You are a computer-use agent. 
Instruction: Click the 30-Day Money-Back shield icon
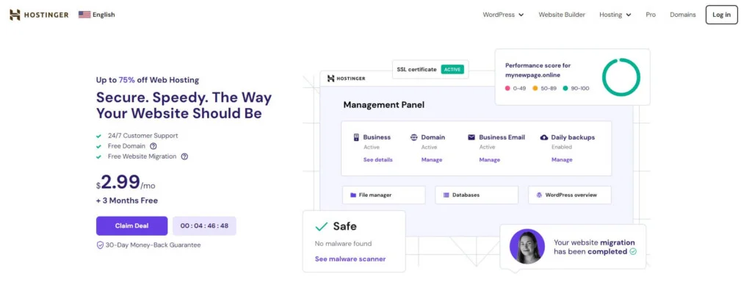pyautogui.click(x=100, y=245)
